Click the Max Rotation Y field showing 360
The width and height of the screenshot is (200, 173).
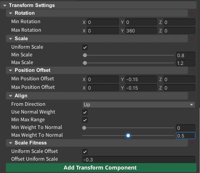141,31
